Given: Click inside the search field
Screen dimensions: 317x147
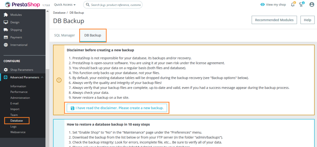Looking at the screenshot, I should click(x=115, y=5).
